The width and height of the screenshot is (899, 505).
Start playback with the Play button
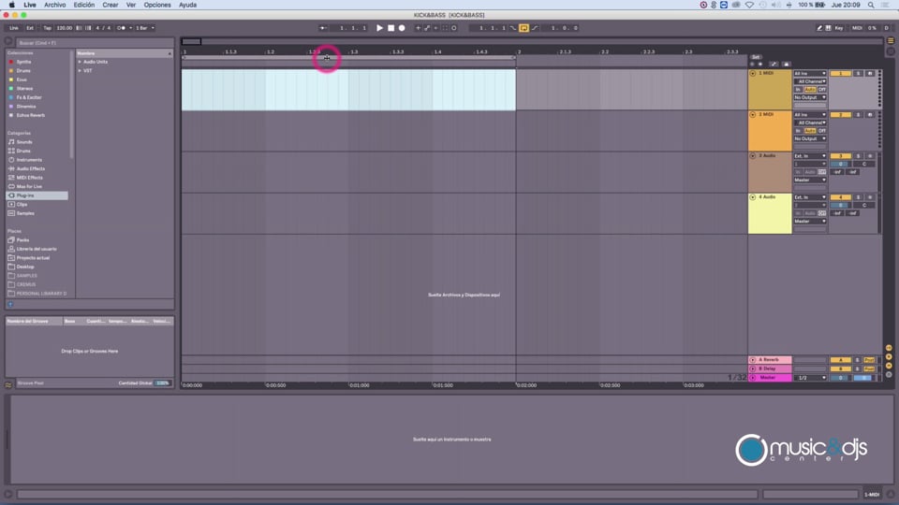379,27
